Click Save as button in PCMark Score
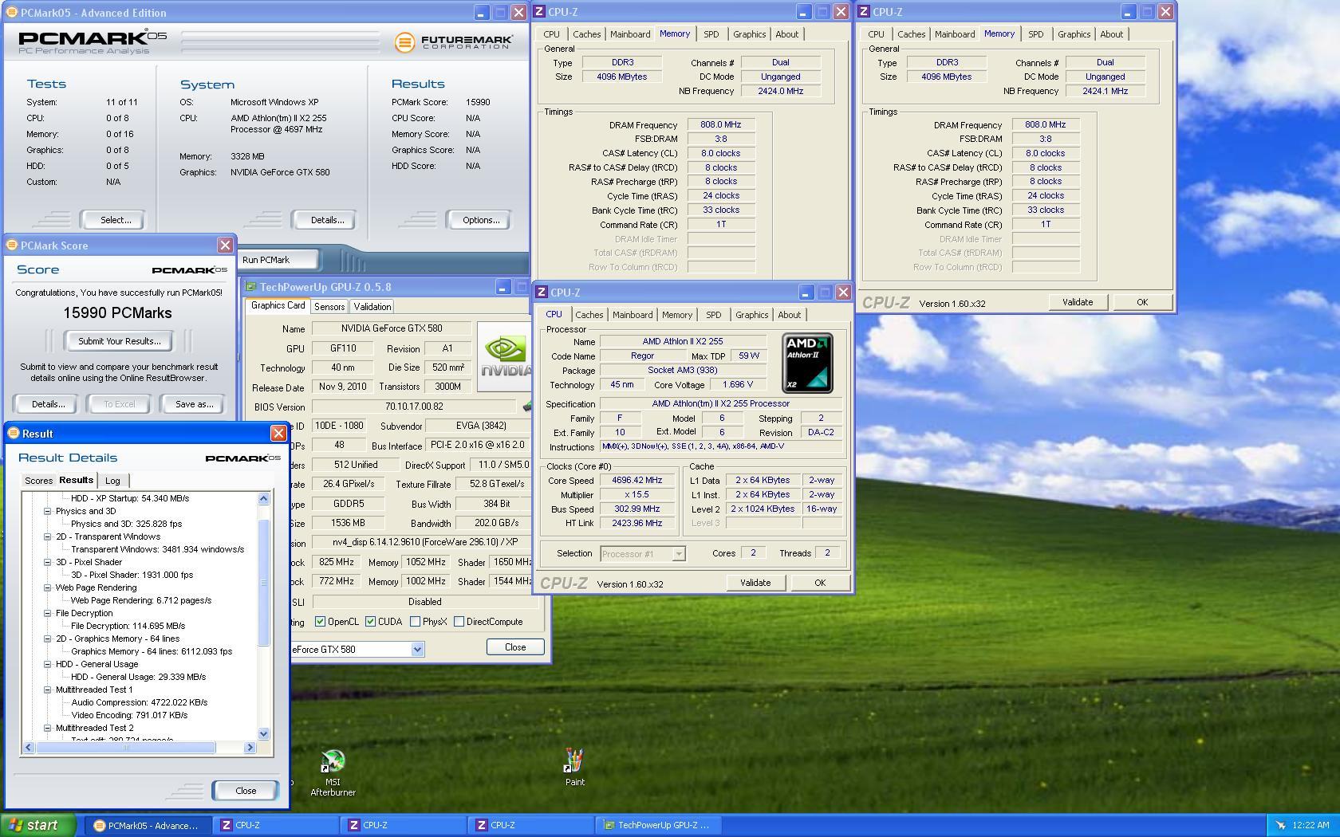 [195, 404]
